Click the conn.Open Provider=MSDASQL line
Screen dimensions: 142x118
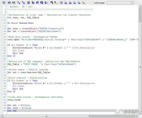click(x=73, y=39)
